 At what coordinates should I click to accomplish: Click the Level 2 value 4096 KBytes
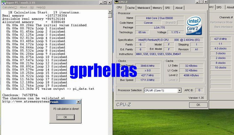point(191,75)
